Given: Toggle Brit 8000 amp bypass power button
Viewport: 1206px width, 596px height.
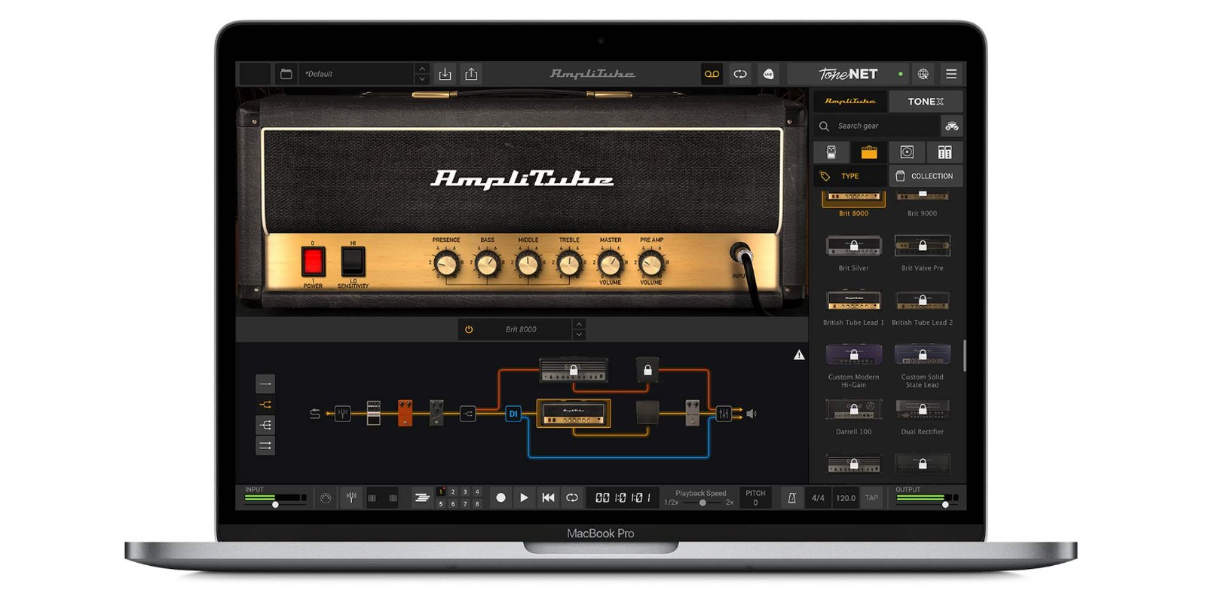Looking at the screenshot, I should [469, 329].
